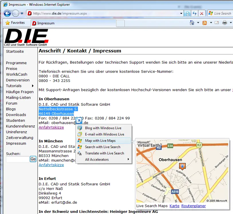Open the Zeitverwaltung navigation link
Screen dimensions: 233x214
[19, 138]
